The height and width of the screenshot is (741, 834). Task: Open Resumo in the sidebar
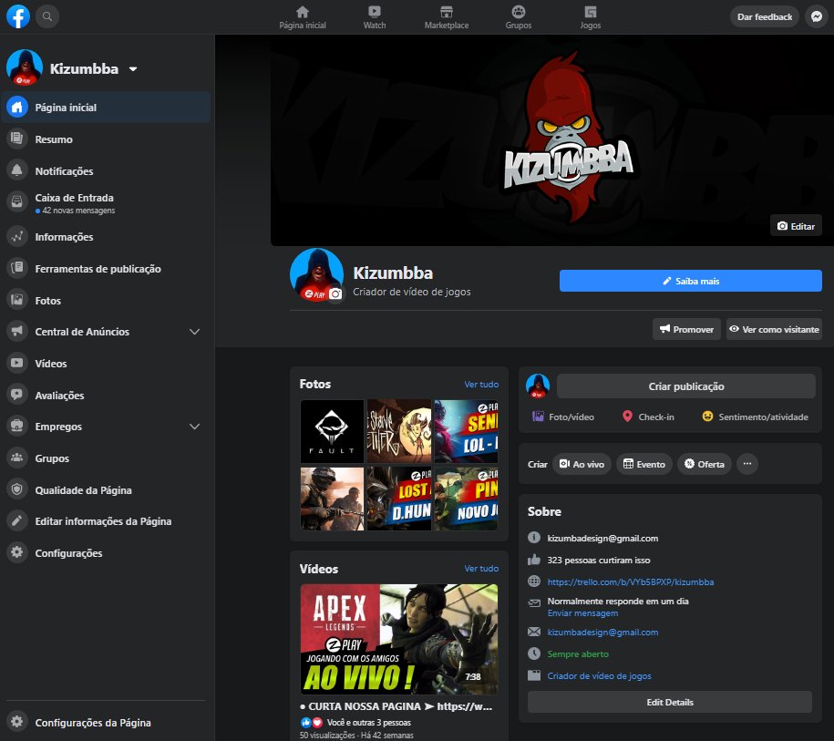tap(107, 139)
